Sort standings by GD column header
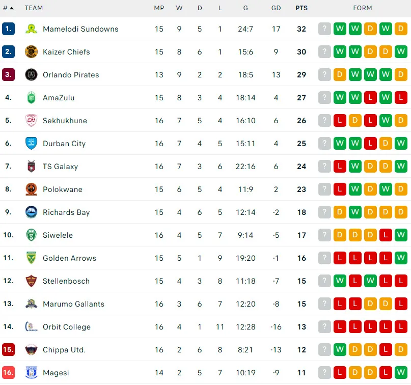Screen dimensions: 411x385 (x=276, y=8)
